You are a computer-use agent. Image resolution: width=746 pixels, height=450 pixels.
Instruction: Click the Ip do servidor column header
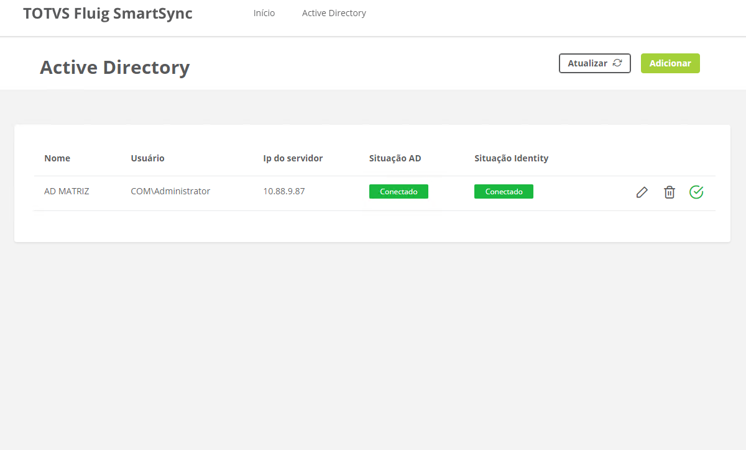tap(293, 158)
